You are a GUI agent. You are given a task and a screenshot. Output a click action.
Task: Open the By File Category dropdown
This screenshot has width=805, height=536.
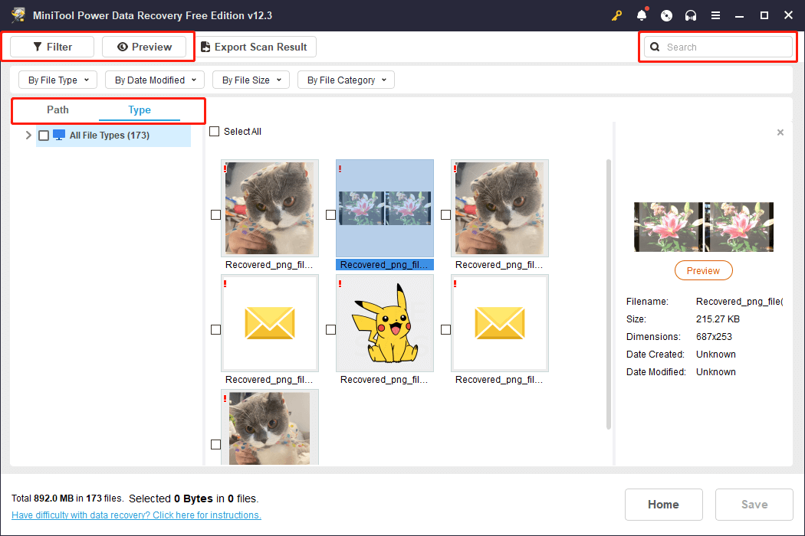347,80
